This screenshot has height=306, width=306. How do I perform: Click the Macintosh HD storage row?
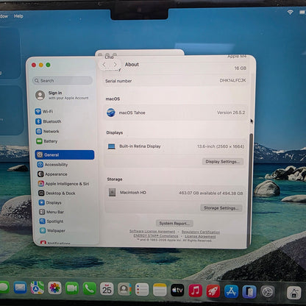click(x=175, y=193)
